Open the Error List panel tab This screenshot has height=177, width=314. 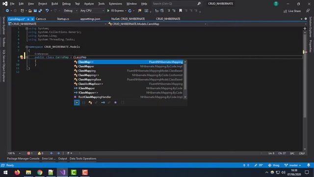coord(49,158)
